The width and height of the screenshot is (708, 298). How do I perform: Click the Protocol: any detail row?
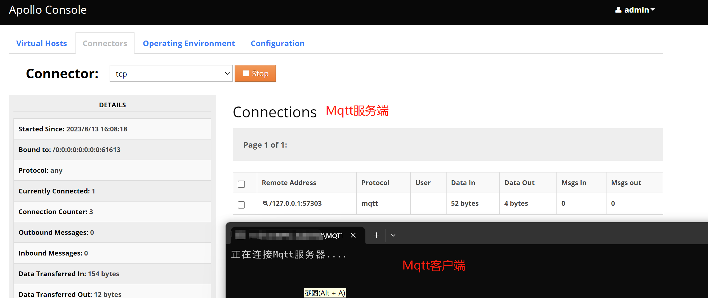point(112,170)
